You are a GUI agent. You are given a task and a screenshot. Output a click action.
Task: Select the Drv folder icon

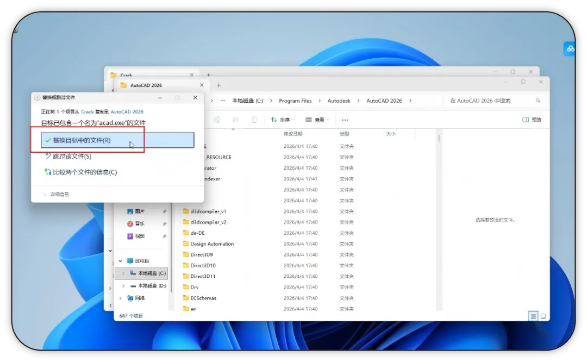[186, 287]
